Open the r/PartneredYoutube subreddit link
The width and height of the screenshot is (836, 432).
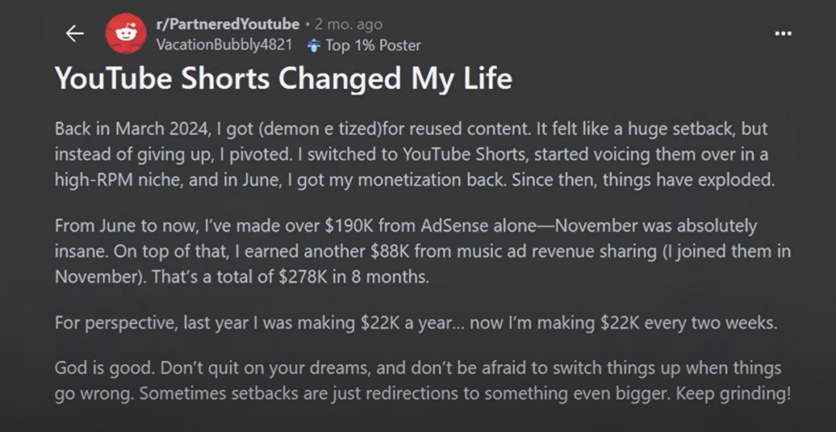click(x=228, y=25)
